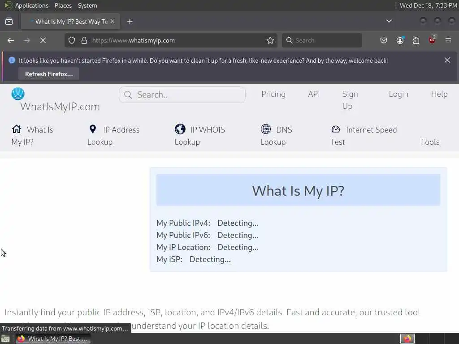This screenshot has width=459, height=344.
Task: Click the site Search.. field
Action: [182, 95]
